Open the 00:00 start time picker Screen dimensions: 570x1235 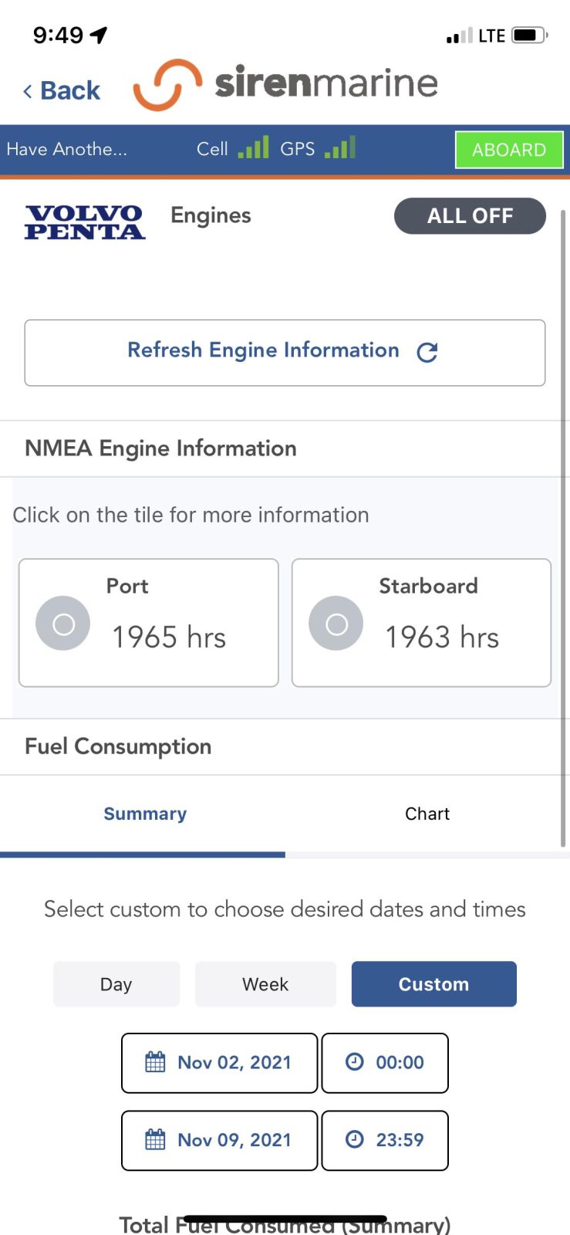(x=385, y=1063)
